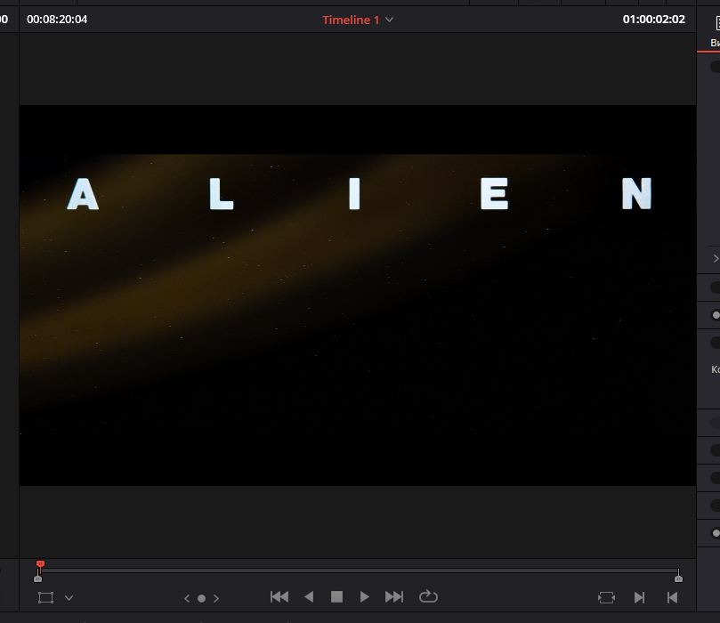Stop playback button

336,597
